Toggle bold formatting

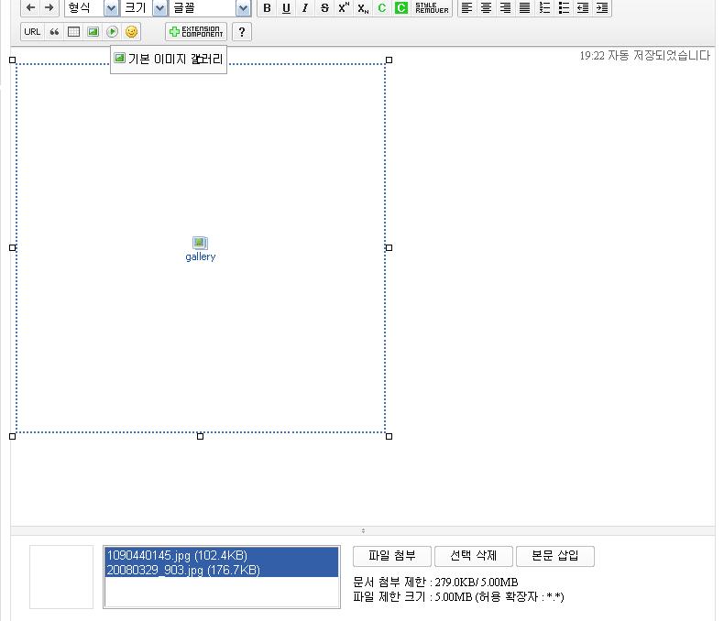267,8
